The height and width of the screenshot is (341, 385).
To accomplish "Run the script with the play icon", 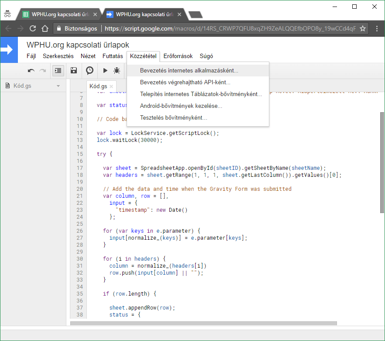I will [x=105, y=70].
